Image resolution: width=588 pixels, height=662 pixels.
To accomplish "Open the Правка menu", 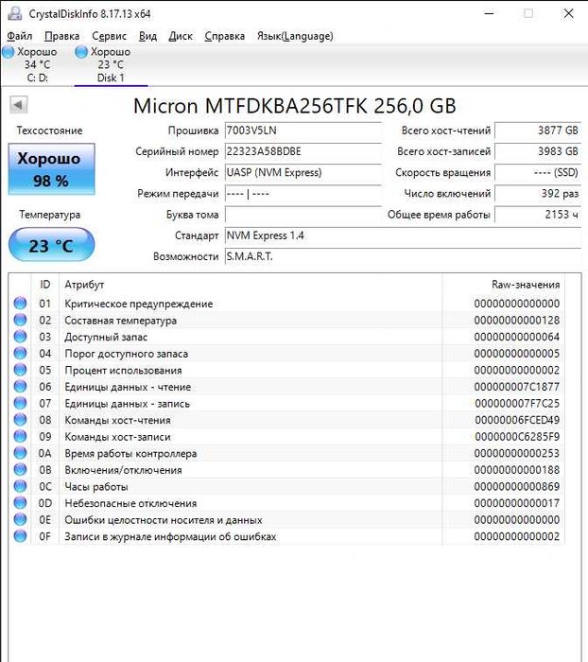I will [x=61, y=36].
